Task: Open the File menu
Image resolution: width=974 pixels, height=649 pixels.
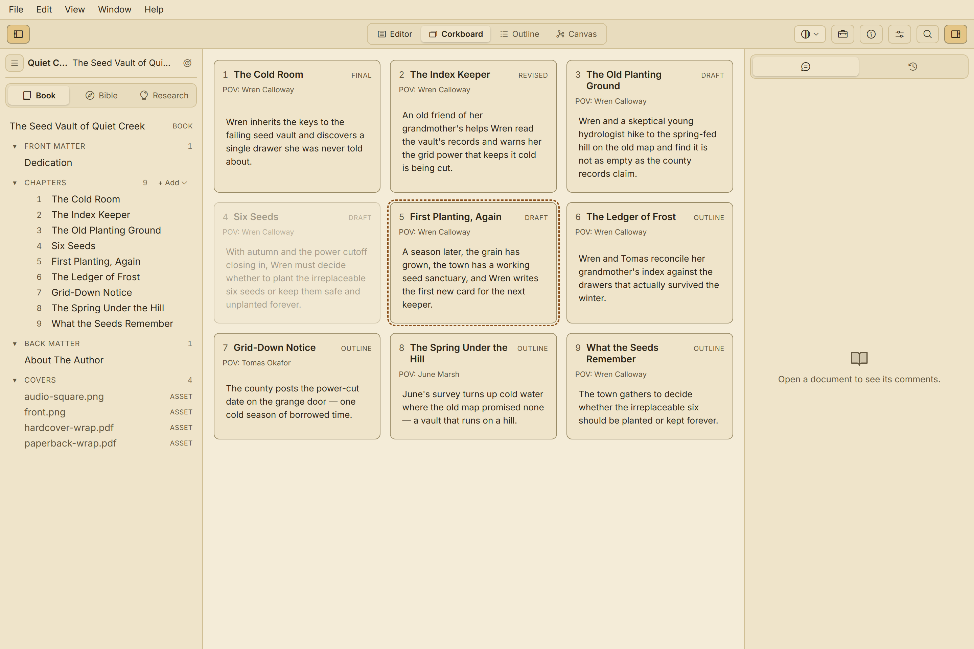Action: pos(16,9)
